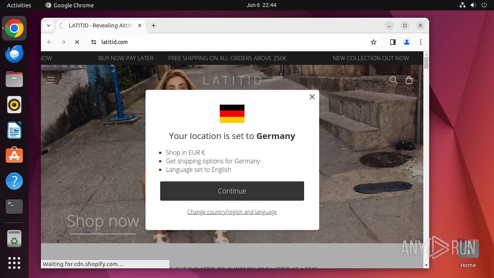Image resolution: width=494 pixels, height=278 pixels.
Task: Open Change country/region and language link
Action: [x=232, y=212]
